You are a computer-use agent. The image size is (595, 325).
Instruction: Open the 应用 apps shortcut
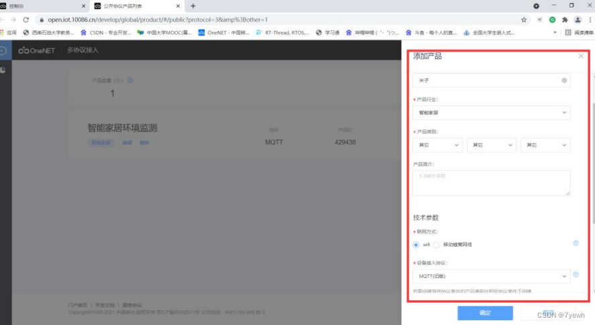pos(8,33)
